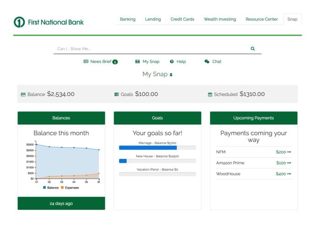Click the Balance card icon
This screenshot has height=226, width=318.
point(23,94)
